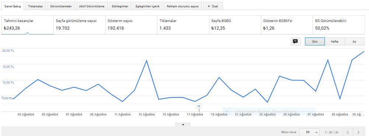
Task: Switch to the Tıklamalar tab
Action: [x=36, y=6]
